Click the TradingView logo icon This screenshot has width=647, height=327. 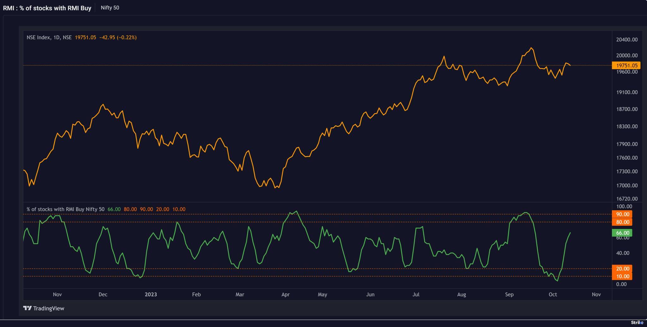(27, 308)
